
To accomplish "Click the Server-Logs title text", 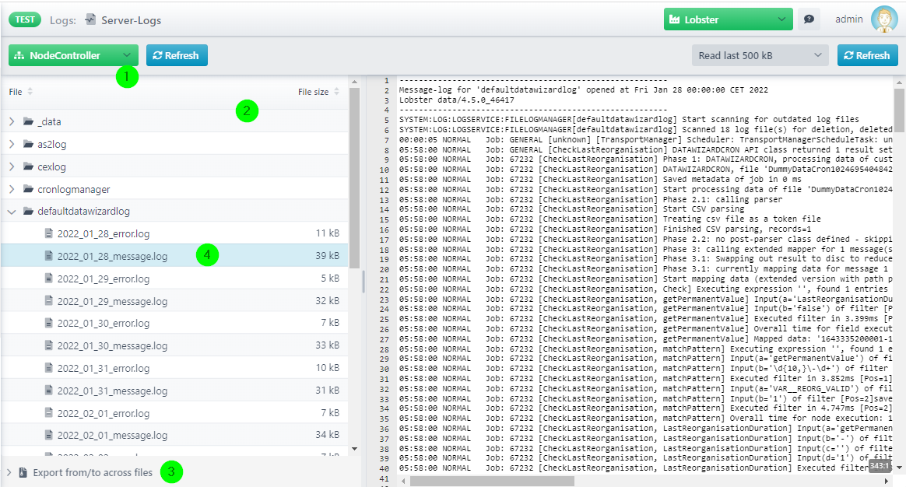I will point(132,20).
